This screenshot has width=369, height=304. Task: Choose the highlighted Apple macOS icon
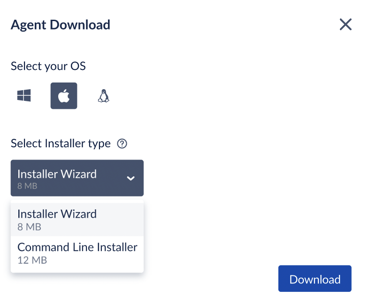coord(64,96)
